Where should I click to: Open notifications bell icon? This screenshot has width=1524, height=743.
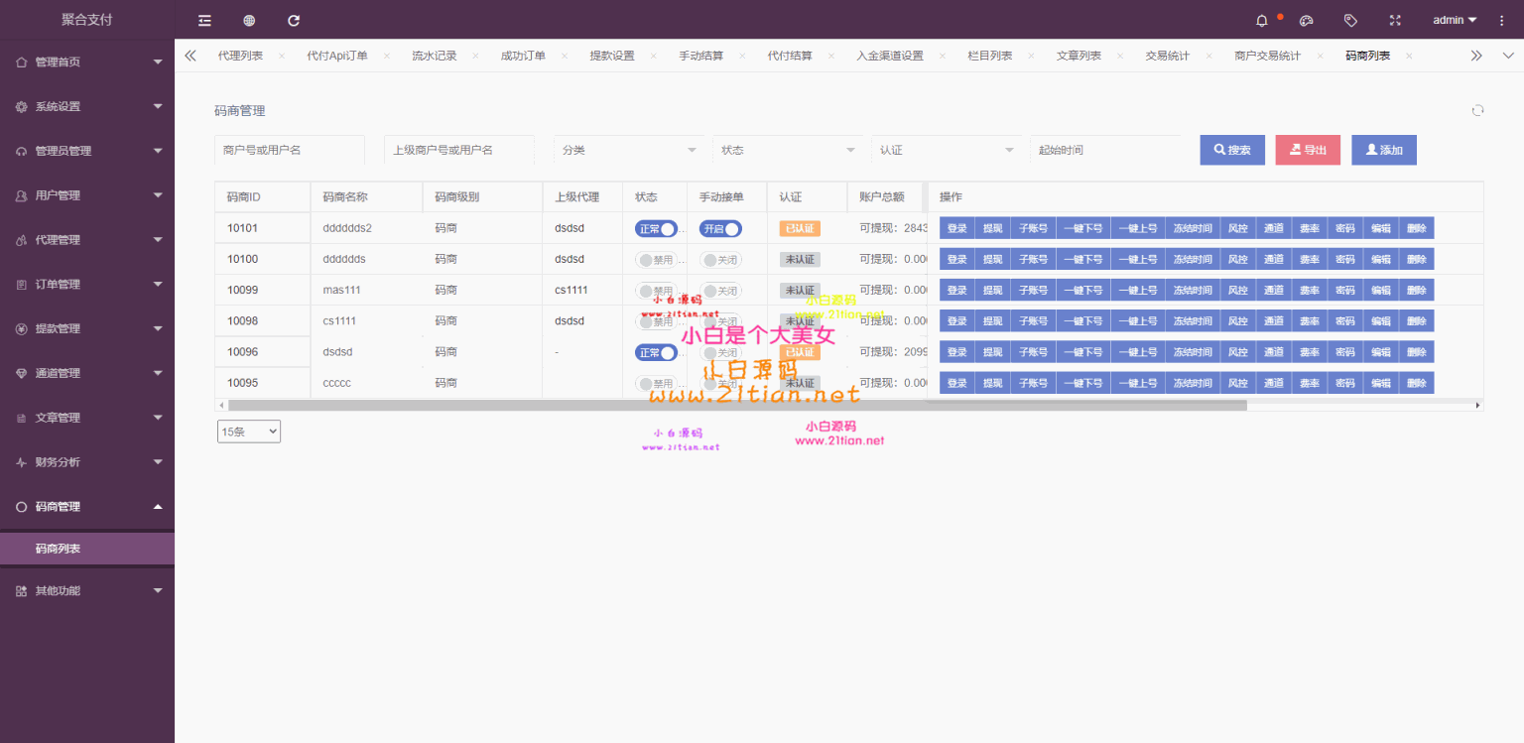tap(1262, 20)
